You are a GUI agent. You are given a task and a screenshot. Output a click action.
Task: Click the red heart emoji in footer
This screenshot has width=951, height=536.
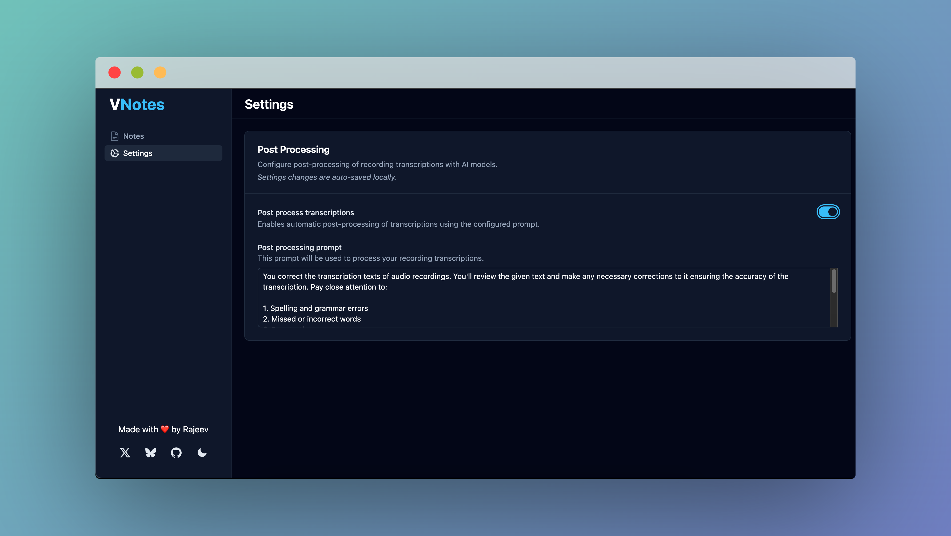coord(165,429)
